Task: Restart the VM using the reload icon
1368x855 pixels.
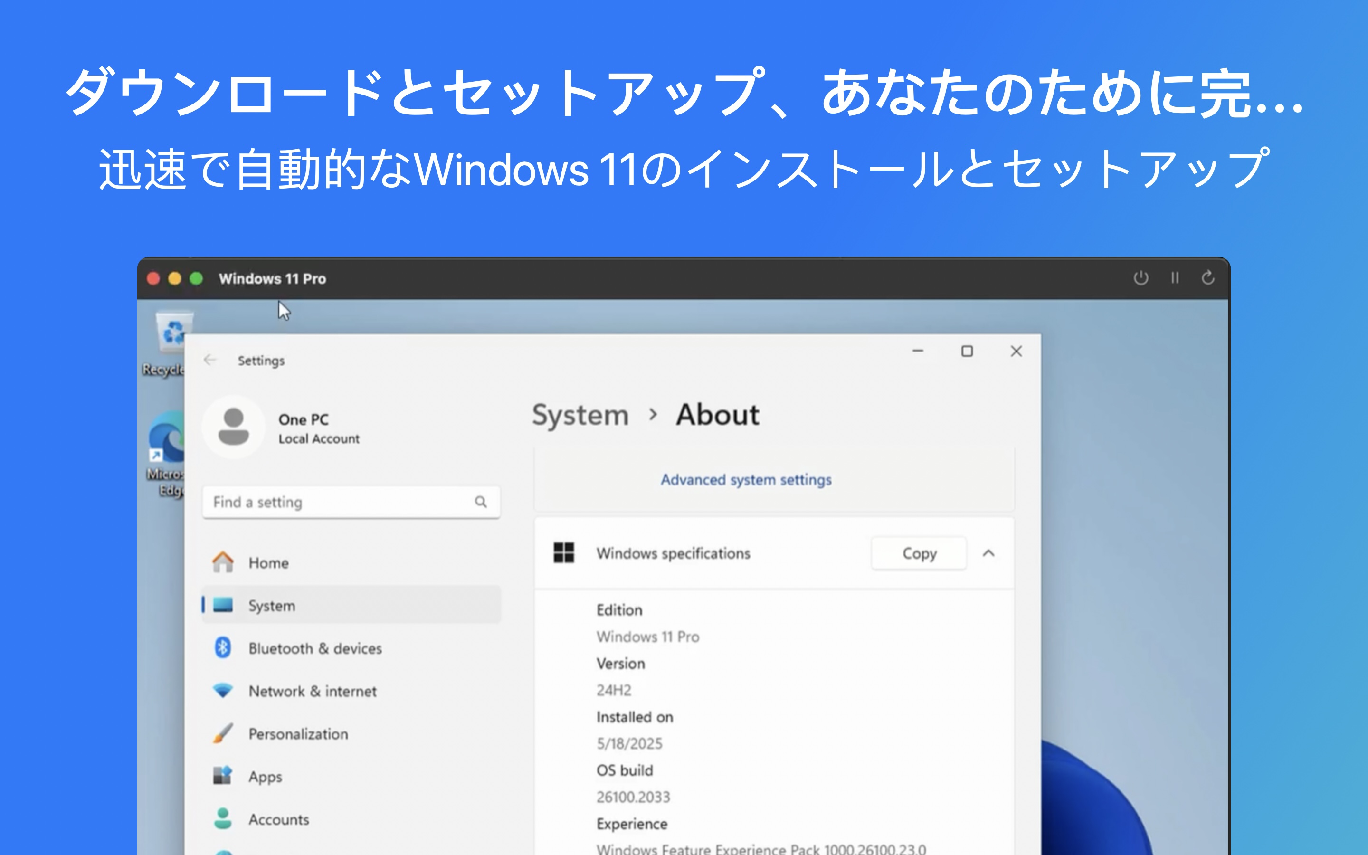Action: click(1207, 278)
